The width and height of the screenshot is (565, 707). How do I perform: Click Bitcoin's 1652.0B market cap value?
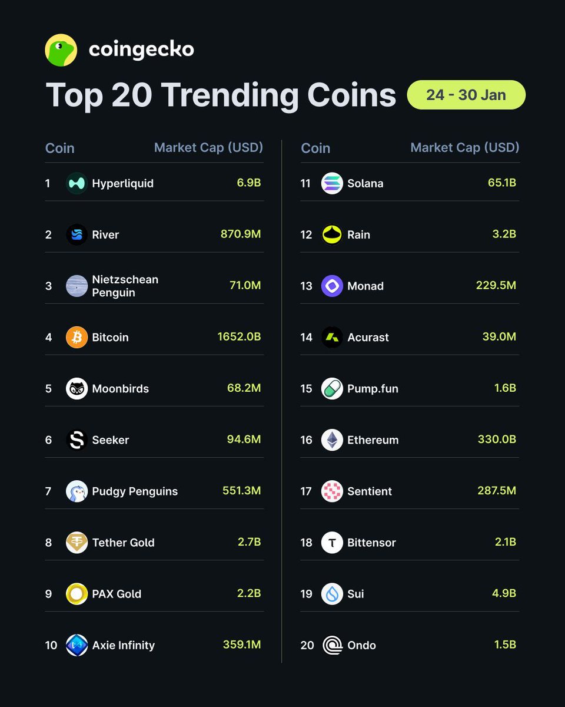[x=239, y=337]
